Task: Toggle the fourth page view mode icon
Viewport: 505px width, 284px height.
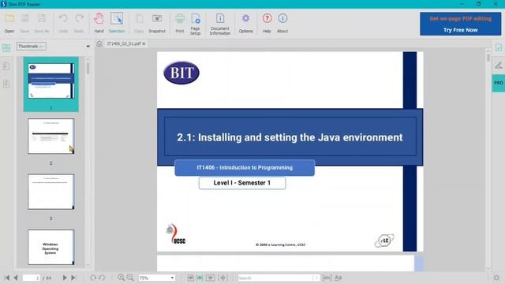Action: coord(223,278)
